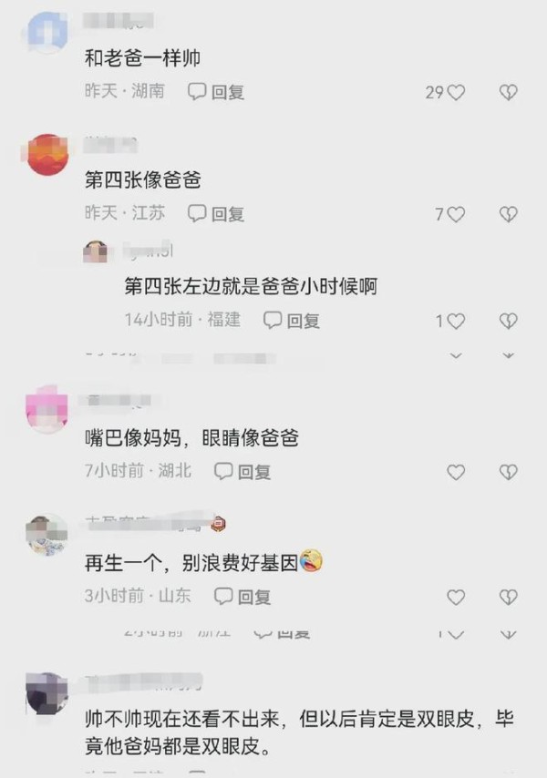Like the reply '第四张左边就是爸爸小时候啊'
Image resolution: width=547 pixels, height=778 pixels.
[456, 321]
